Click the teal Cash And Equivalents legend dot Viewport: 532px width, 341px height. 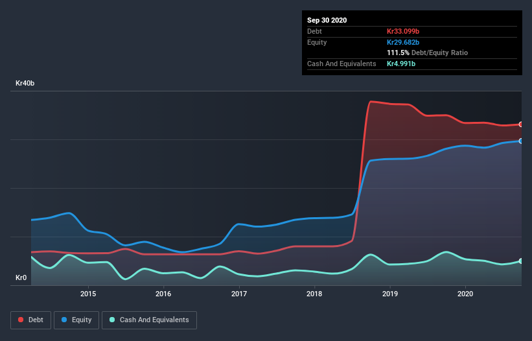(x=112, y=320)
